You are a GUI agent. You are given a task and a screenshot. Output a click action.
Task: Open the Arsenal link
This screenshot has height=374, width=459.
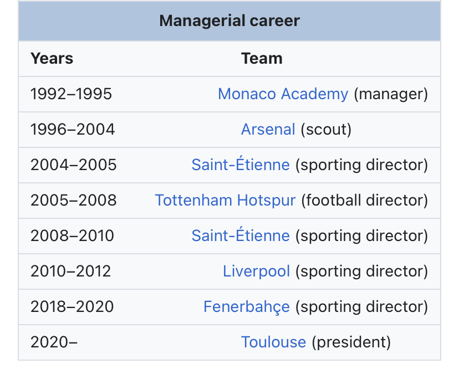[x=268, y=129]
